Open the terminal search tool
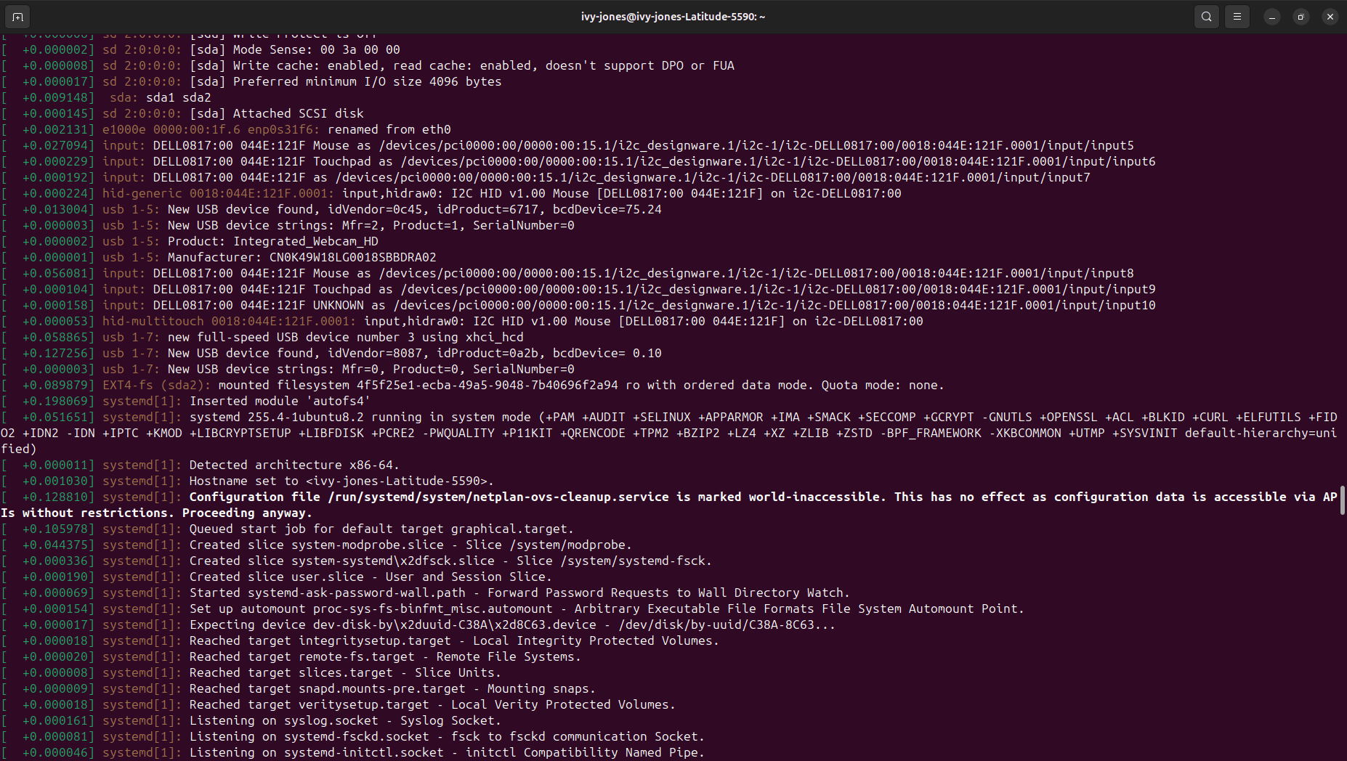 coord(1207,16)
